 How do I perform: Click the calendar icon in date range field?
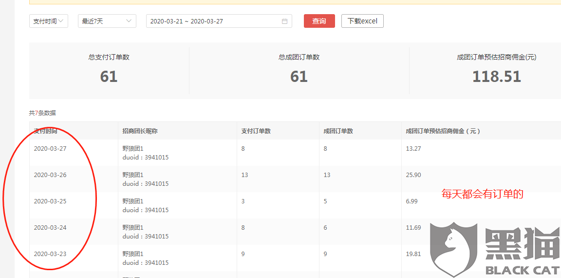tap(285, 21)
